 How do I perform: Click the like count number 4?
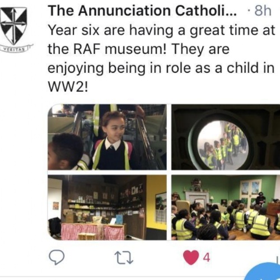tap(207, 258)
